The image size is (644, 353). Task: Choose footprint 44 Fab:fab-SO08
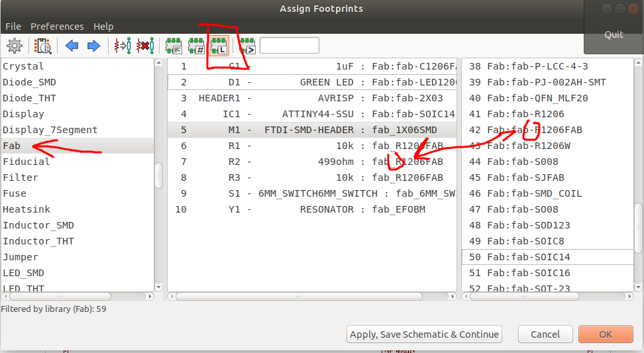click(x=547, y=162)
